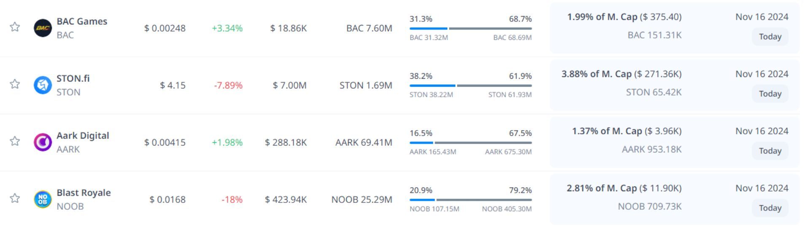
Task: Open the BAC Games token page
Action: pos(82,21)
